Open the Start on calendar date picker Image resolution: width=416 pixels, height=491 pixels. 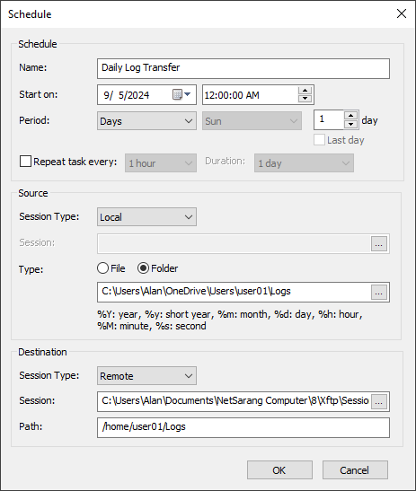tap(181, 94)
